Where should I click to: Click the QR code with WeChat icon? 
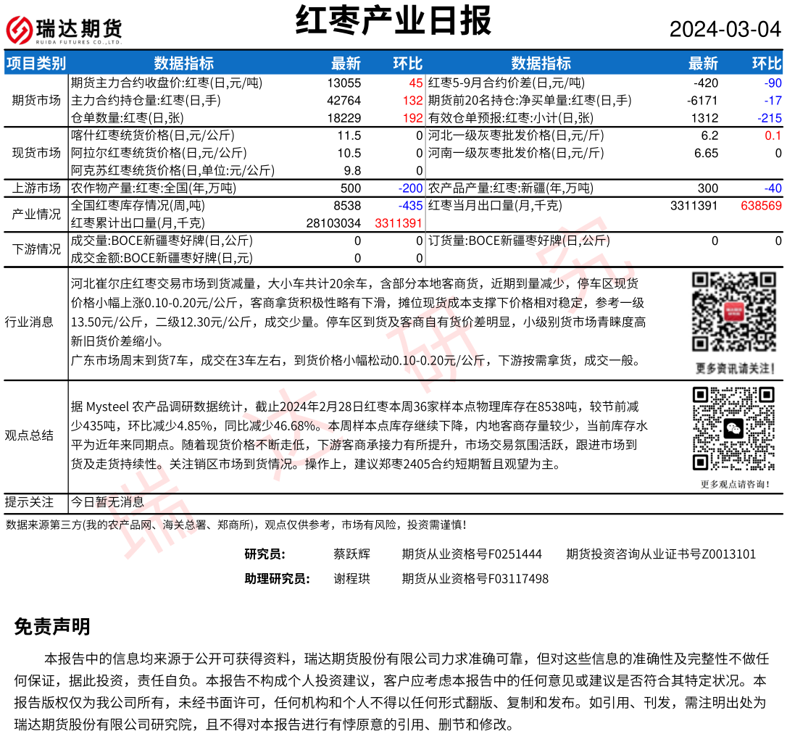pos(733,430)
